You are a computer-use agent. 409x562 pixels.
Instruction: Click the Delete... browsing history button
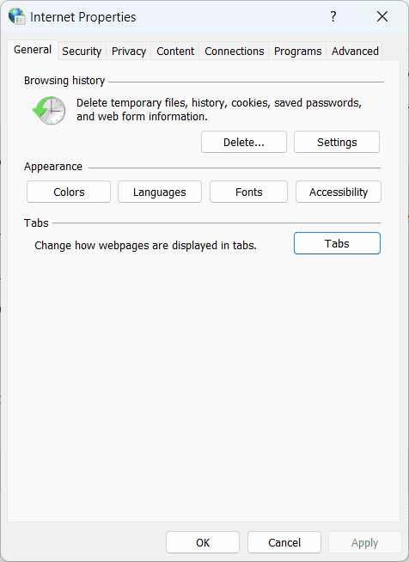(244, 142)
